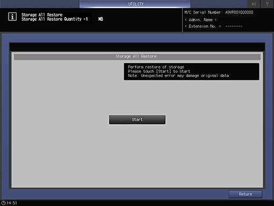274x206 pixels.
Task: Click the 14:51 time display
Action: [12, 203]
